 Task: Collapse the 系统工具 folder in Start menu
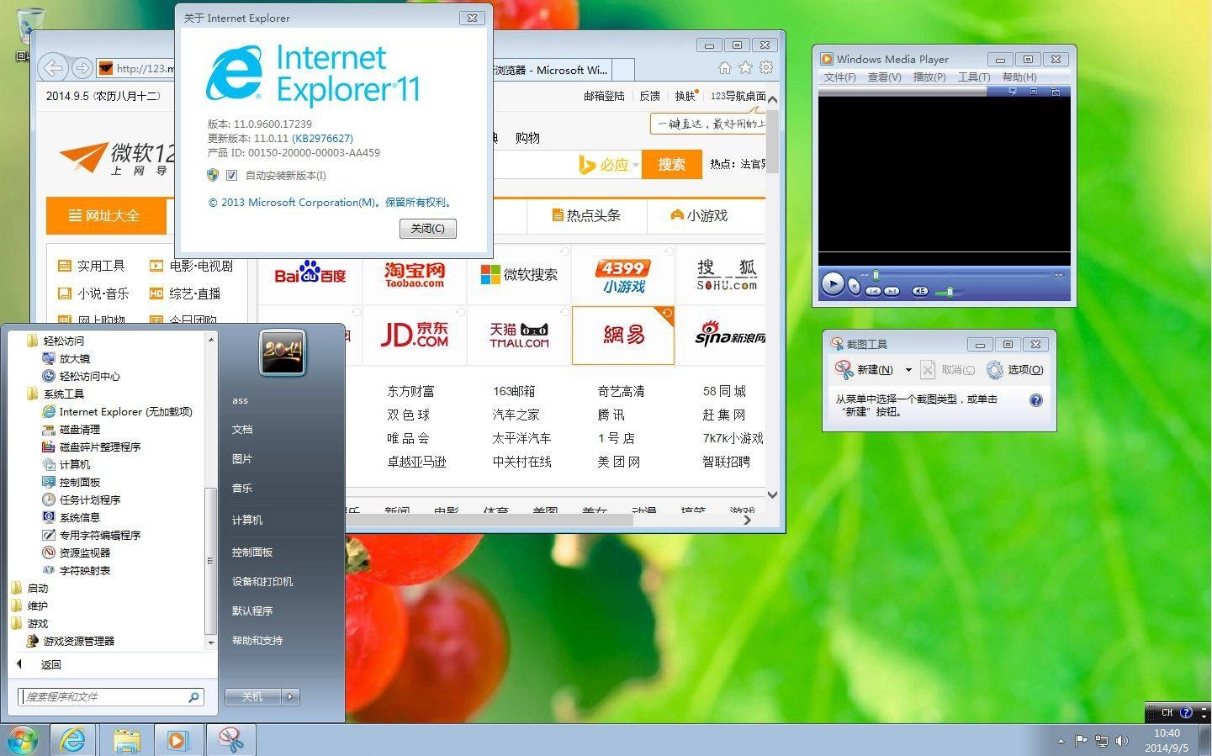click(55, 394)
